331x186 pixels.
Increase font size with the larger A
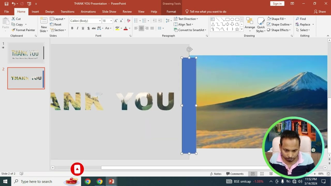tap(116, 21)
